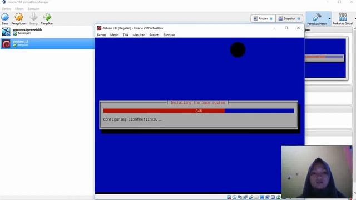Click the Berjalan running-state arrow icon under debian

tap(15, 45)
